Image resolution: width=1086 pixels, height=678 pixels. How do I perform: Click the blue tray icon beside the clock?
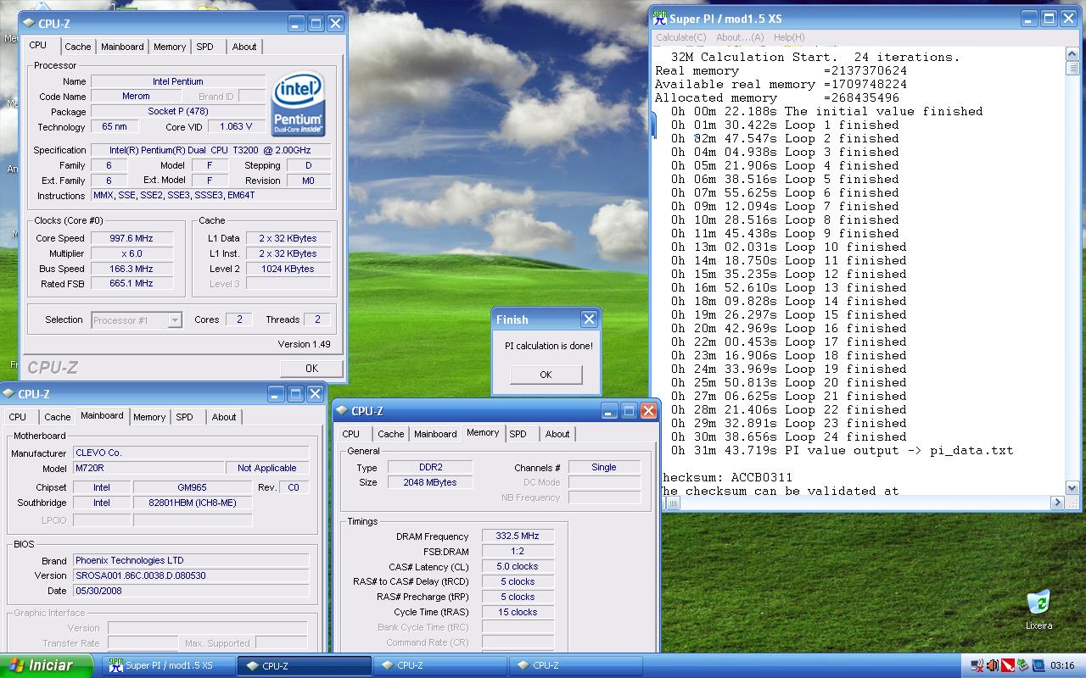[x=1038, y=665]
